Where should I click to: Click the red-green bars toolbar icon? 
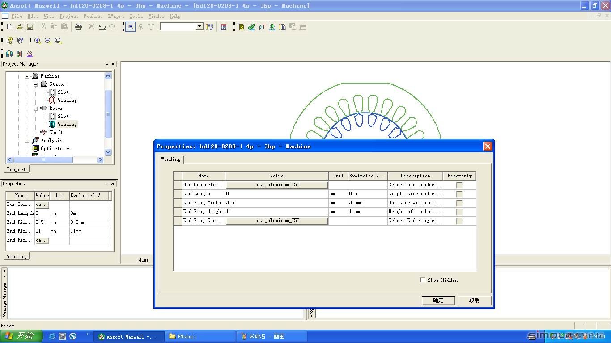coord(20,54)
